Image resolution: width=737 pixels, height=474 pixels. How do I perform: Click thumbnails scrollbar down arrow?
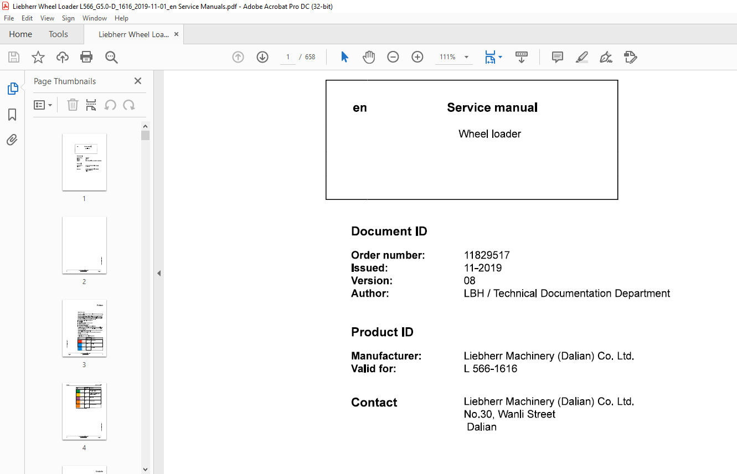pyautogui.click(x=145, y=469)
